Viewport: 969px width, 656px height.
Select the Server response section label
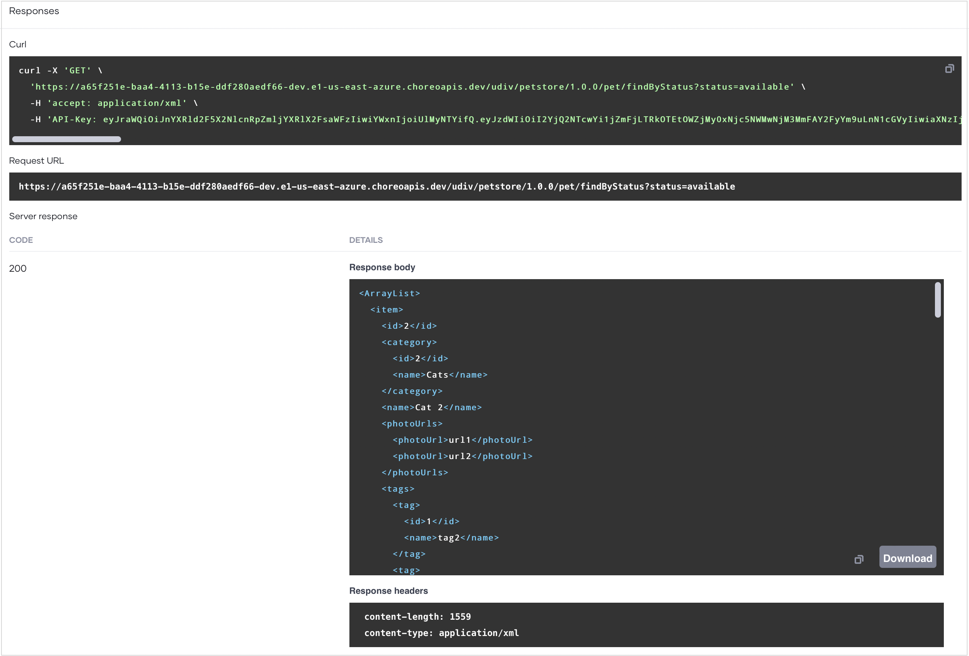pyautogui.click(x=43, y=216)
